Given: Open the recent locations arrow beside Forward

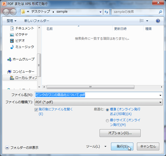Looking at the screenshot, I should click(18, 12).
